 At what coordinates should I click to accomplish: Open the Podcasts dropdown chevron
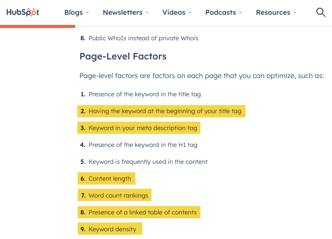(x=241, y=13)
